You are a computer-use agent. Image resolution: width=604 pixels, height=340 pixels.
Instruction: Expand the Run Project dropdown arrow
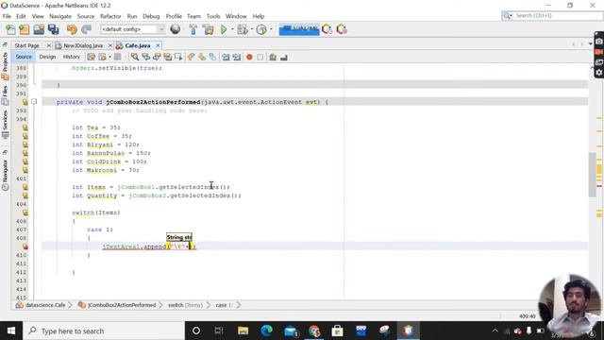[232, 29]
